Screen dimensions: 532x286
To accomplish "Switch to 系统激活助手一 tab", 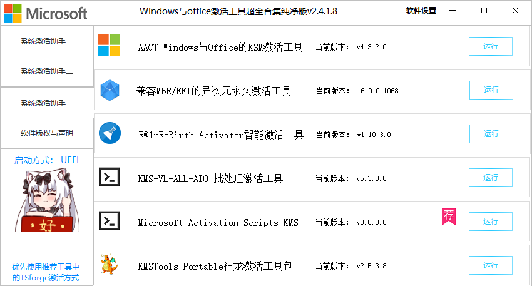I will tap(47, 41).
